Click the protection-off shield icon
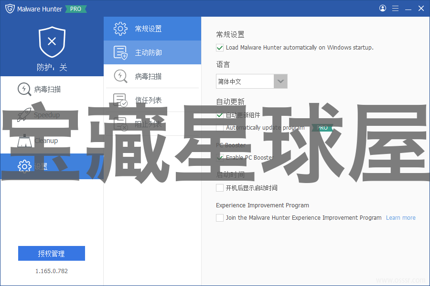430x286 pixels. pyautogui.click(x=52, y=42)
